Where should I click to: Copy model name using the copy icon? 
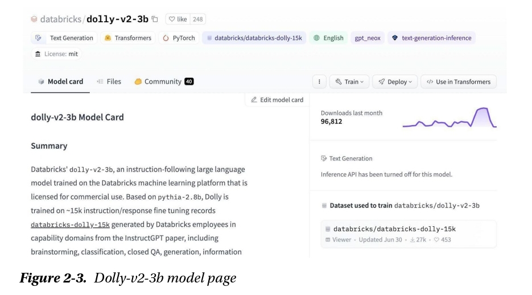click(155, 19)
